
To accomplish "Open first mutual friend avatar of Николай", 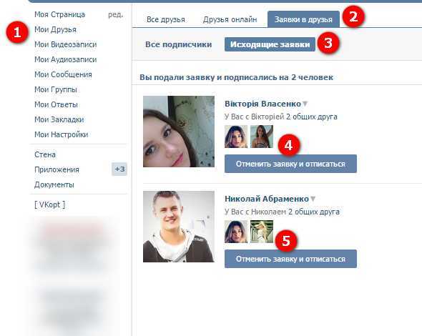I will tap(236, 232).
